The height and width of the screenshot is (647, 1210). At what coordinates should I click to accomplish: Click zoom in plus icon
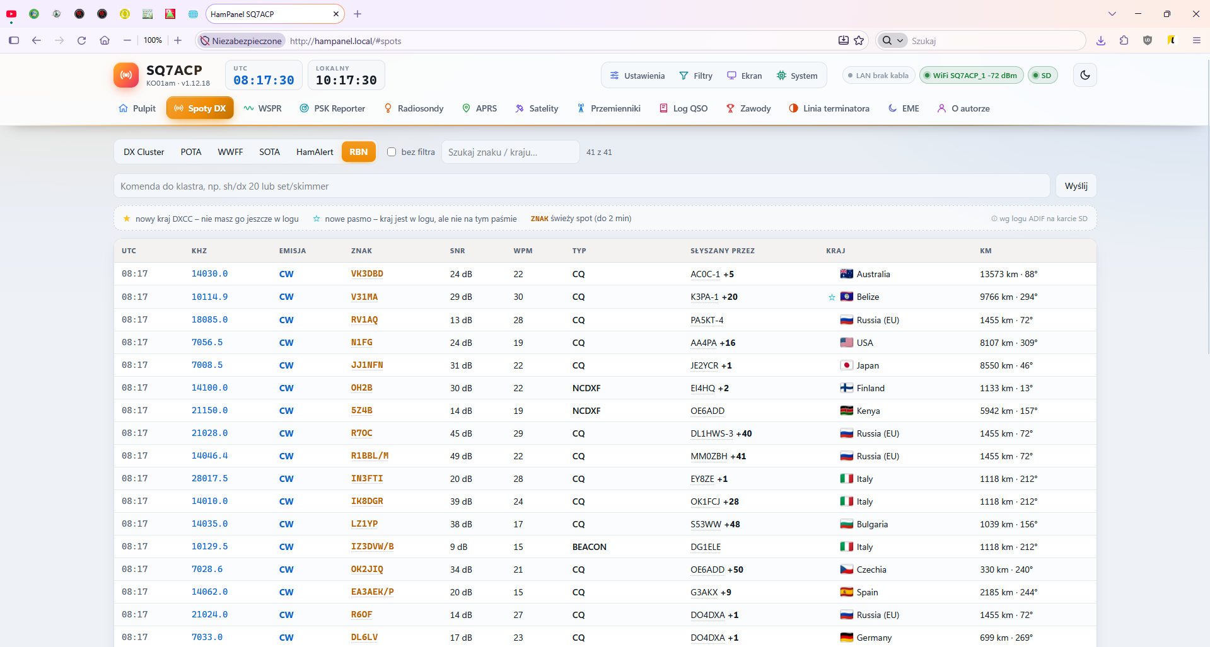point(178,40)
